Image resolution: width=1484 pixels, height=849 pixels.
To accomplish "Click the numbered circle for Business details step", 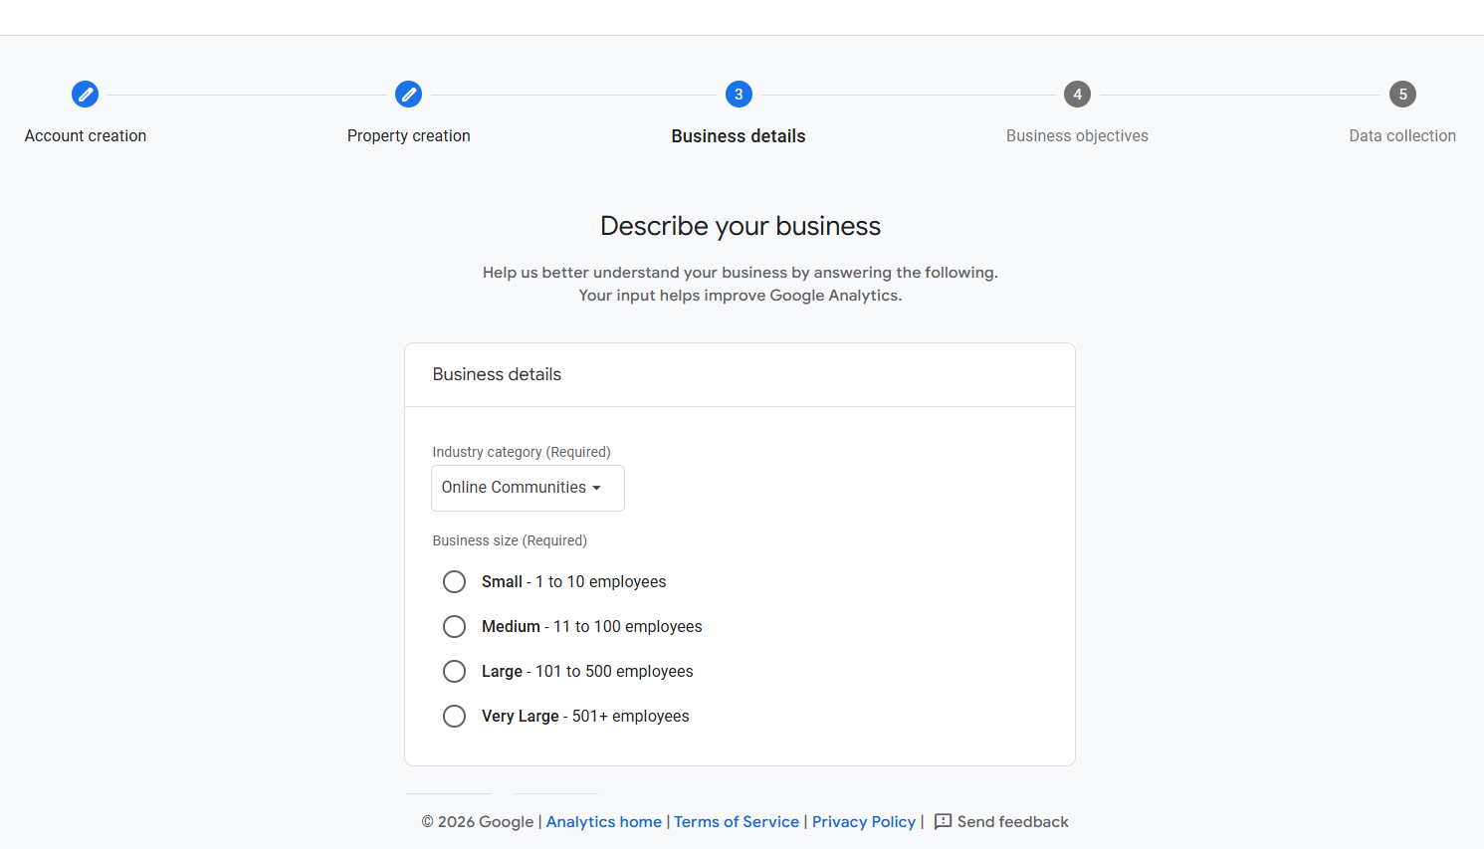I will pos(739,94).
